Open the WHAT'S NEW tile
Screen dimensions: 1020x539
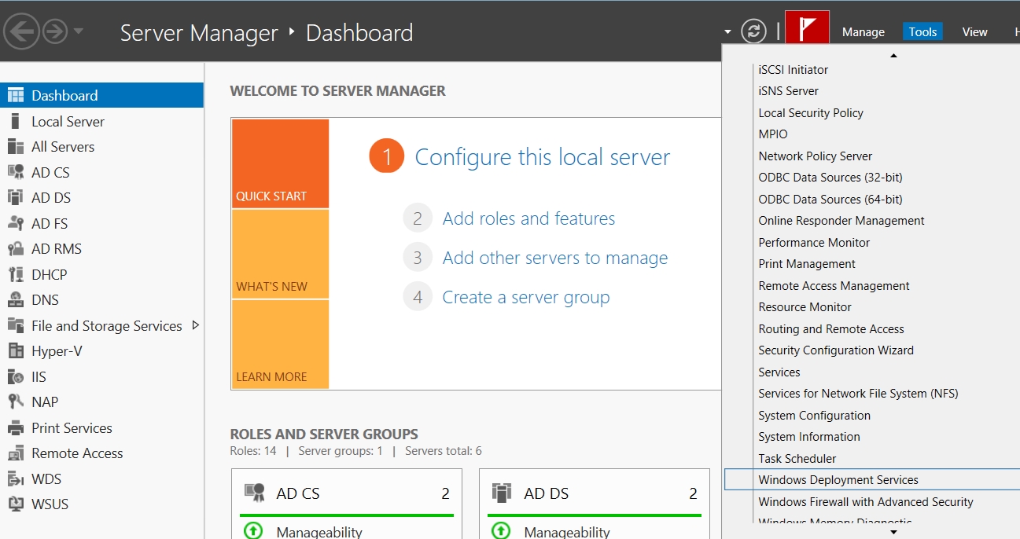[280, 254]
